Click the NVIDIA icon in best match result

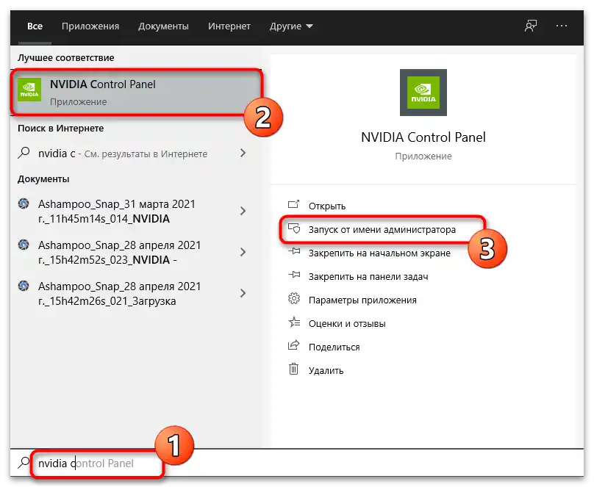click(x=29, y=90)
